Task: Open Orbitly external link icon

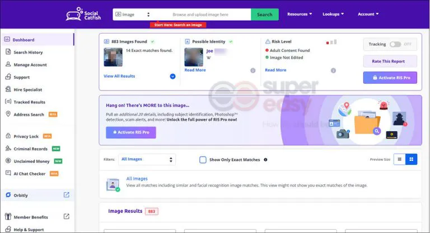Action: [66, 195]
